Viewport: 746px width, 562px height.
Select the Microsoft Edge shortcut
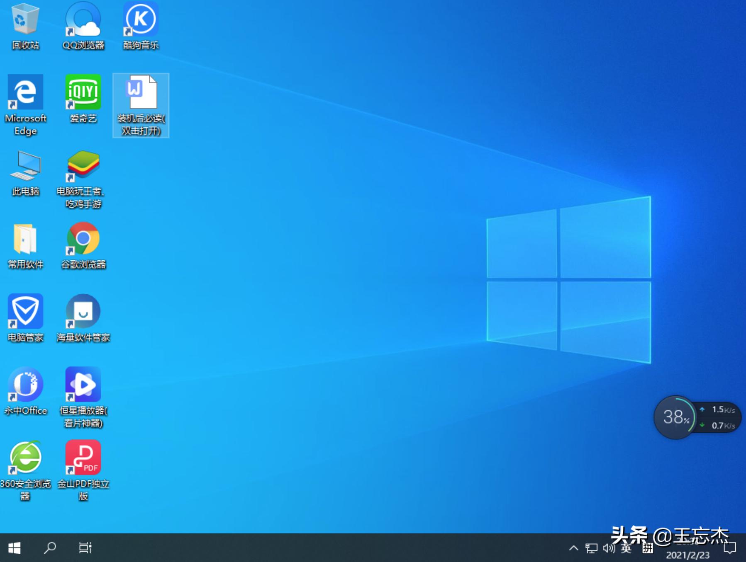(25, 92)
